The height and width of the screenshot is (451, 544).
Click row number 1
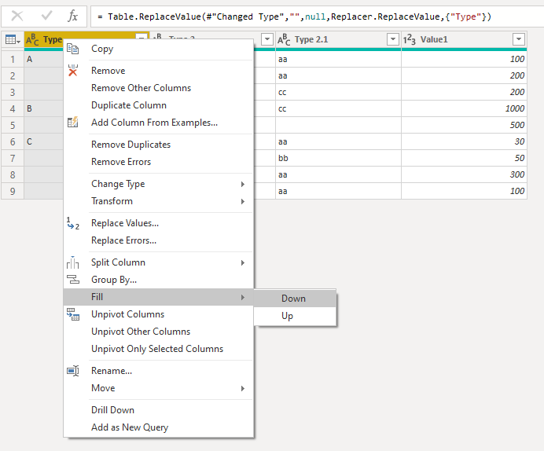(13, 59)
